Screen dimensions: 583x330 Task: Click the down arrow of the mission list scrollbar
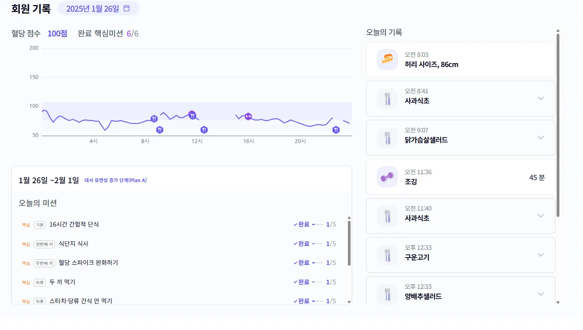[x=349, y=302]
